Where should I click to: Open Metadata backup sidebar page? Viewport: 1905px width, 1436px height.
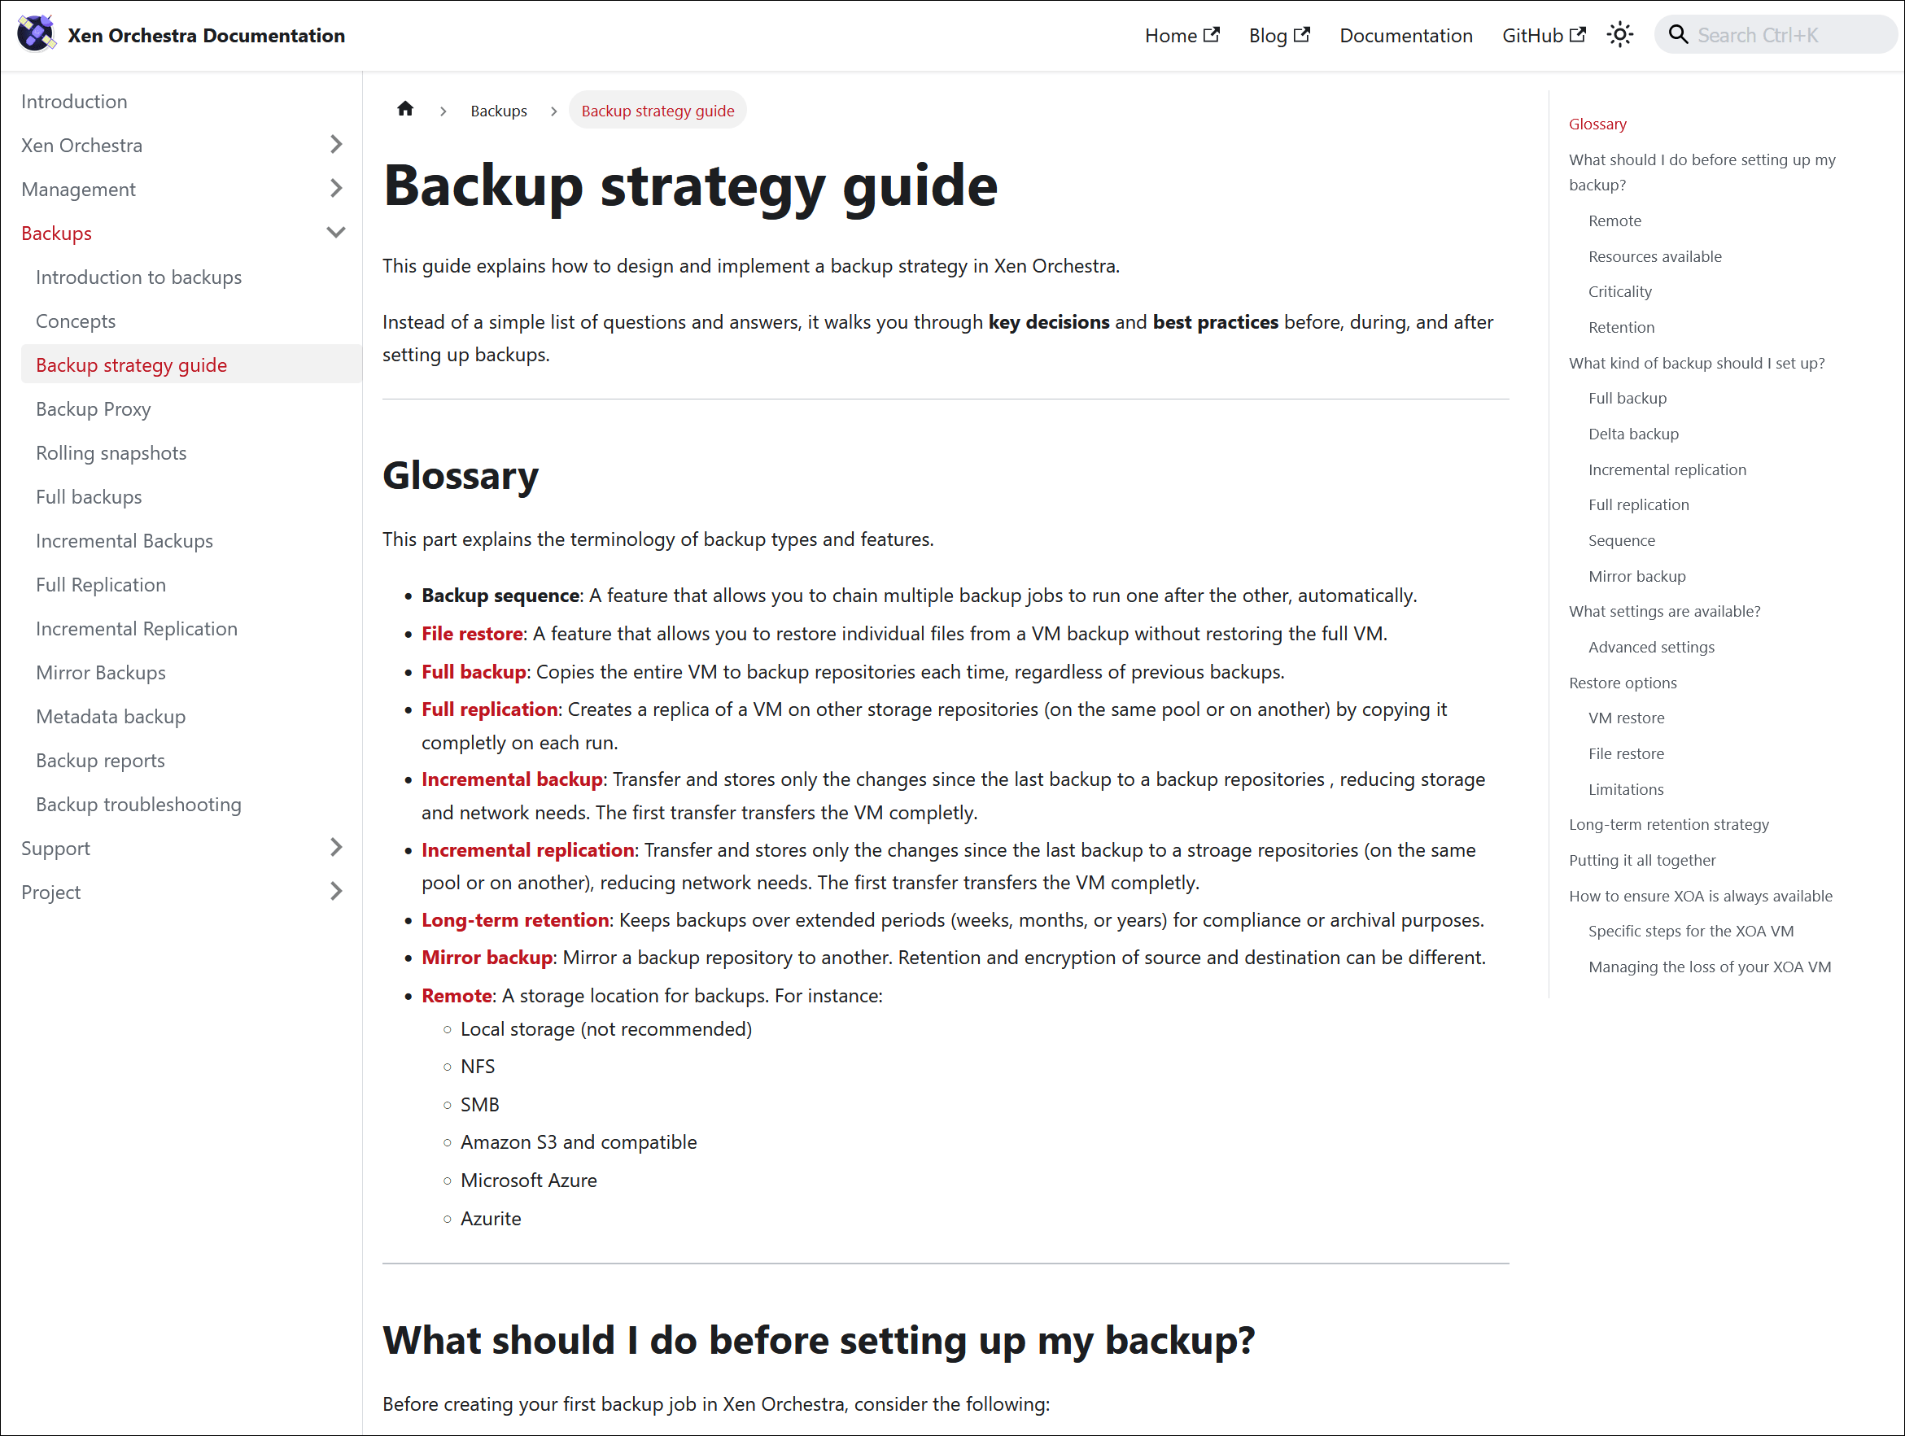pyautogui.click(x=110, y=716)
